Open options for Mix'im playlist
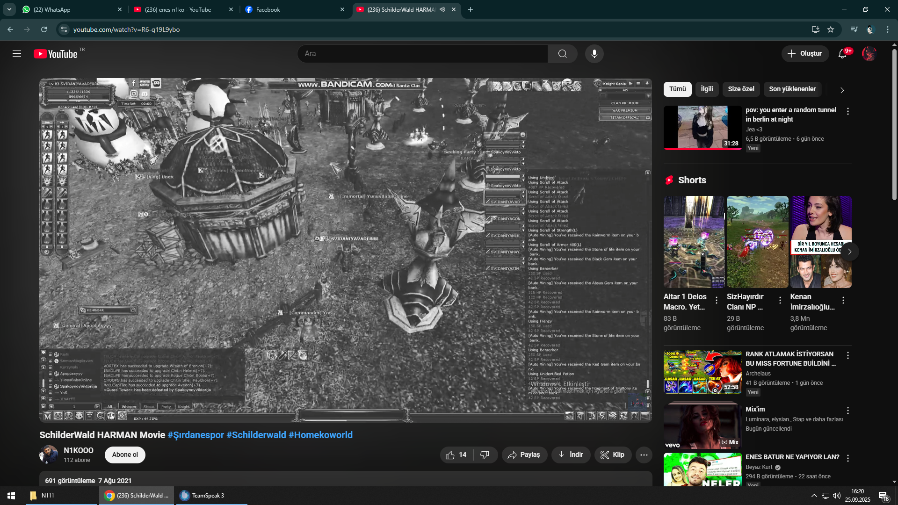Screen dimensions: 898x505 (x=848, y=411)
